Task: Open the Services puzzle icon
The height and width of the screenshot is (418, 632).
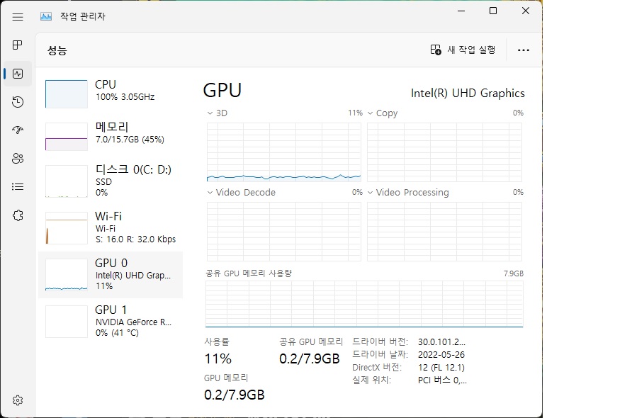Action: point(17,215)
